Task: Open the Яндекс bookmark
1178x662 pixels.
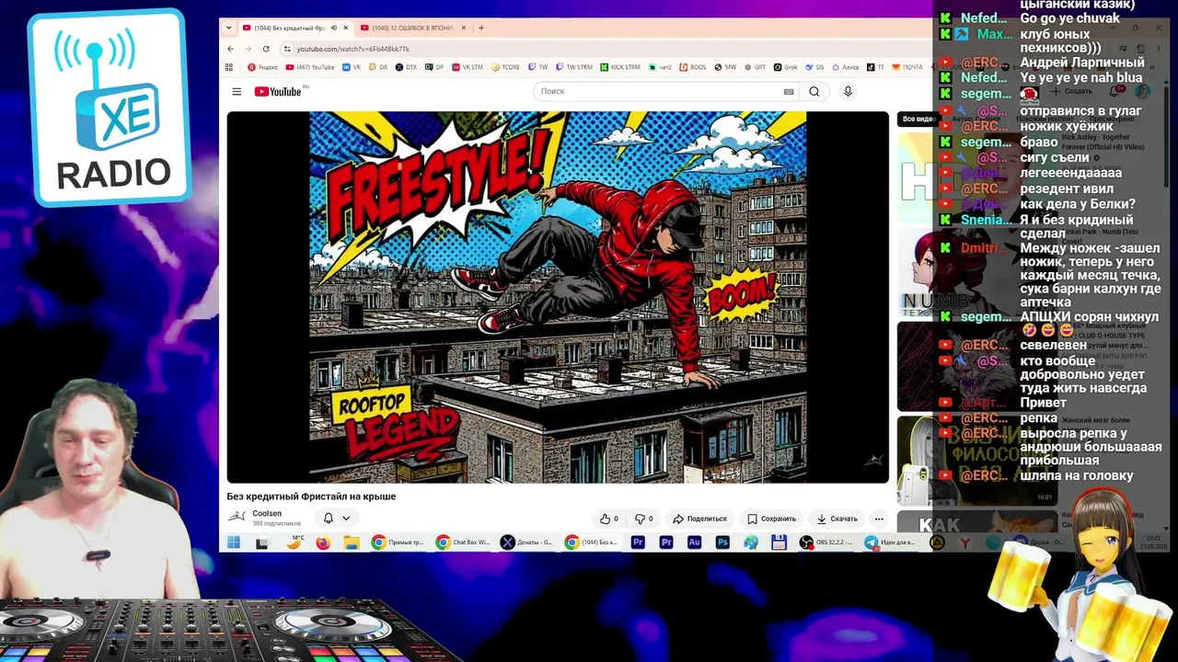Action: point(262,67)
